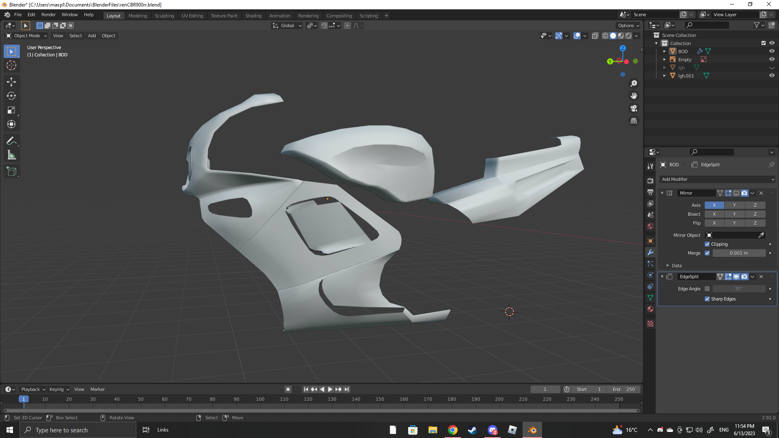This screenshot has width=779, height=438.
Task: Open the Object Mode dropdown
Action: tap(26, 36)
